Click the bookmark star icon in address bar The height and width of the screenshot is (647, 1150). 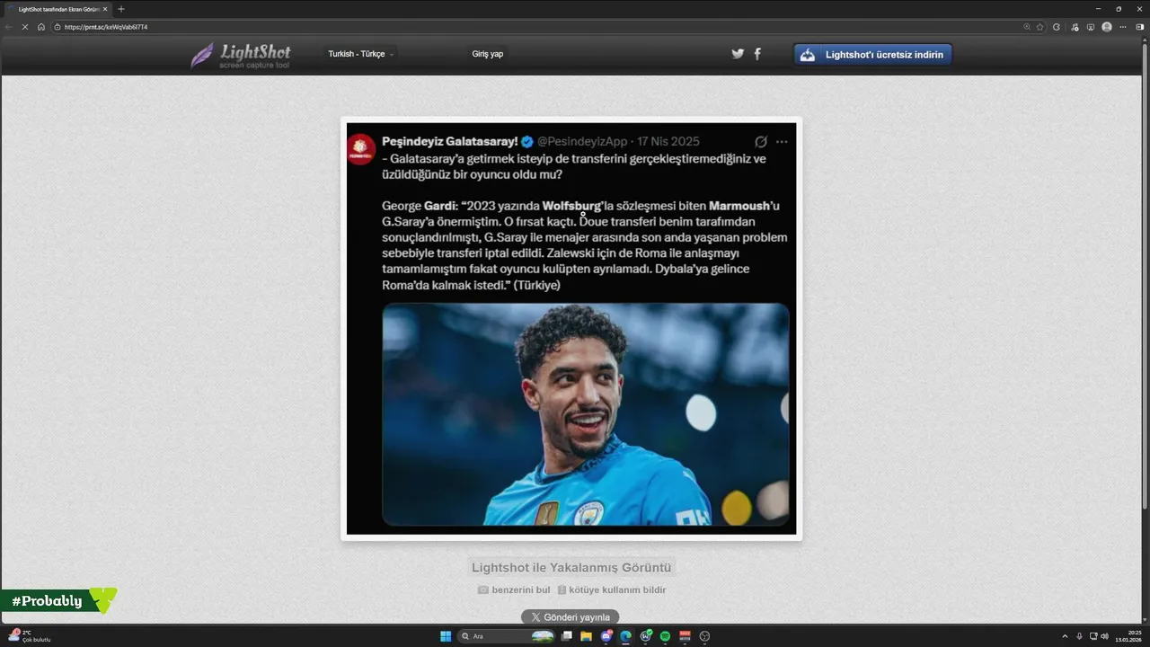coord(1039,27)
